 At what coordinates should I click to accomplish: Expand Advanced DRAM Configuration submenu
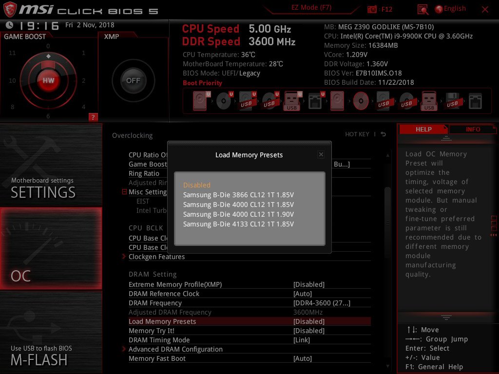tap(175, 349)
